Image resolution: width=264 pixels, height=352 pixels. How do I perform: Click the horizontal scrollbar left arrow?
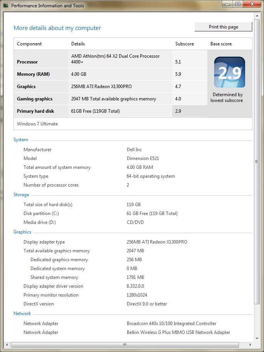[x=7, y=345]
